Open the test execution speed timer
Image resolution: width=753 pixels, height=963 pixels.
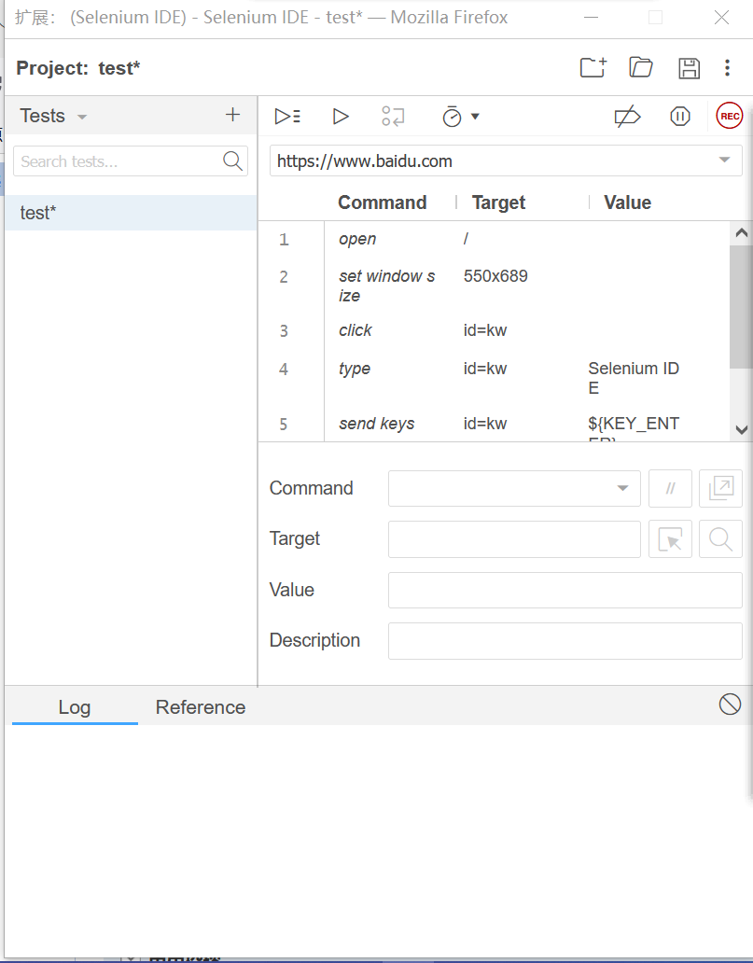[452, 116]
